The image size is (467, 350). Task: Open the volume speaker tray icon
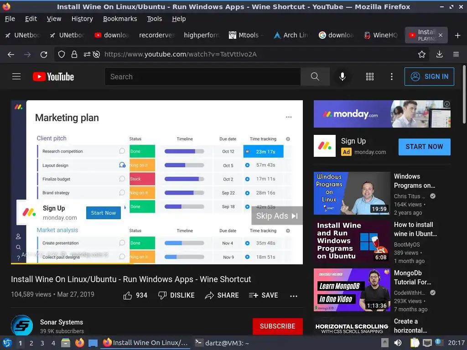pos(398,343)
